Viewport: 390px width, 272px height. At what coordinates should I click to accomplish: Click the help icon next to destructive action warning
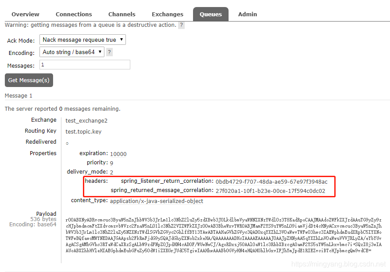[x=181, y=25]
